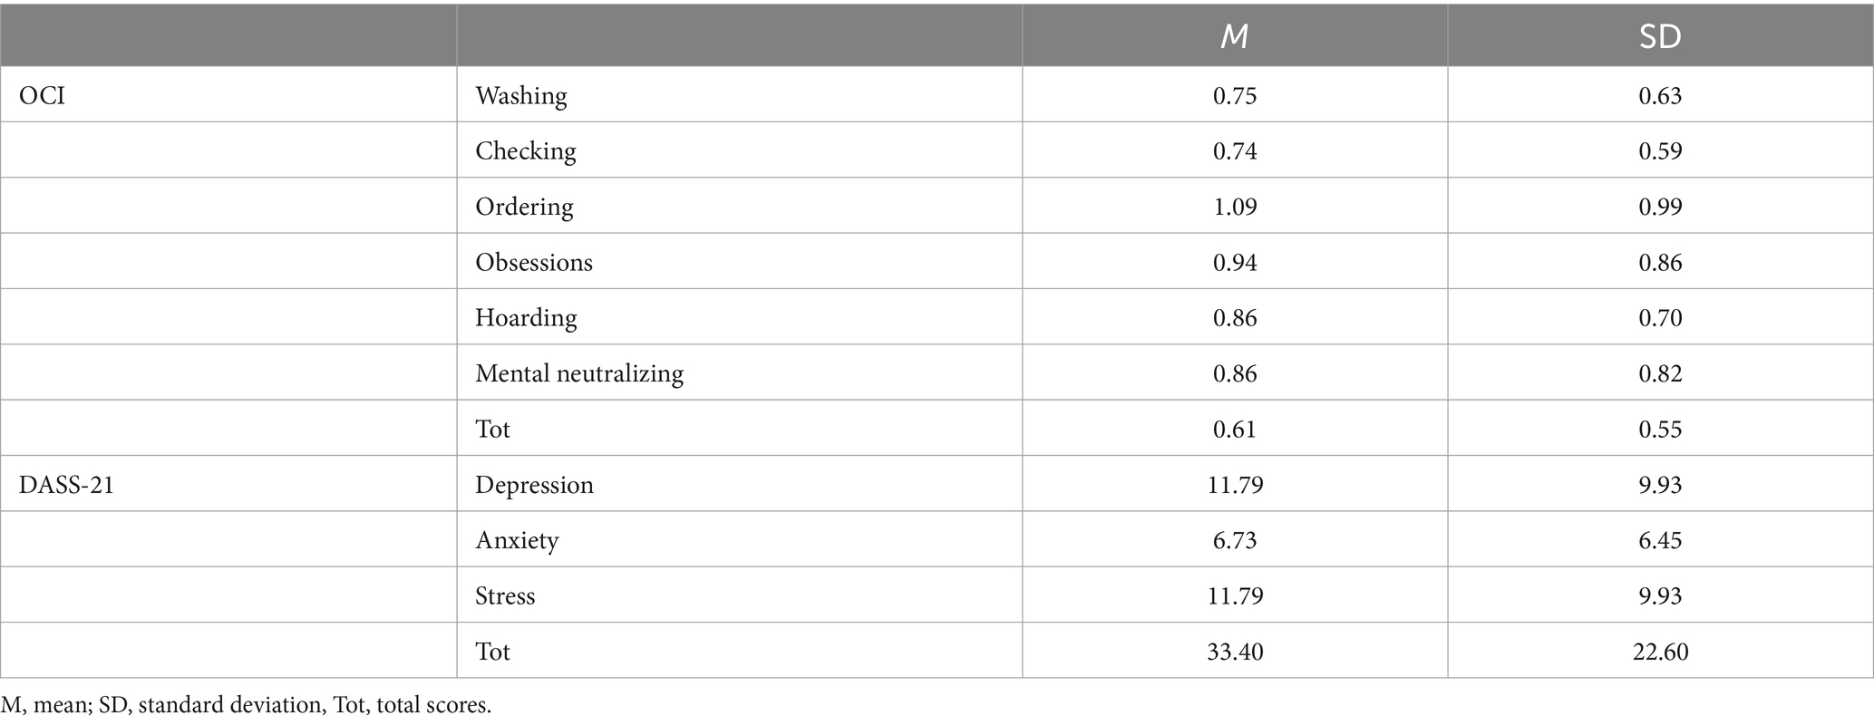Click the table footnote about abbreviations
Screen dimensions: 1874x725
(247, 705)
